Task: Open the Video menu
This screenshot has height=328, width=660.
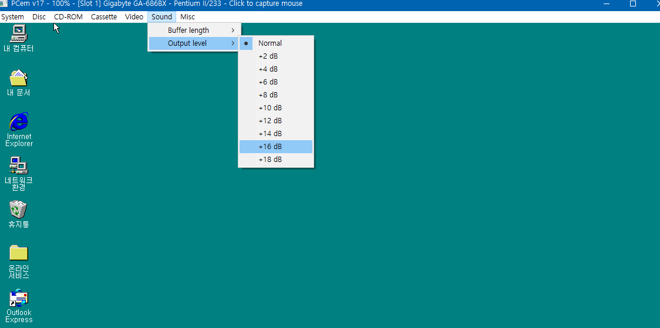Action: point(134,17)
